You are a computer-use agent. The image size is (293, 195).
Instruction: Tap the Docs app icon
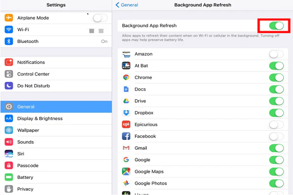coord(126,89)
